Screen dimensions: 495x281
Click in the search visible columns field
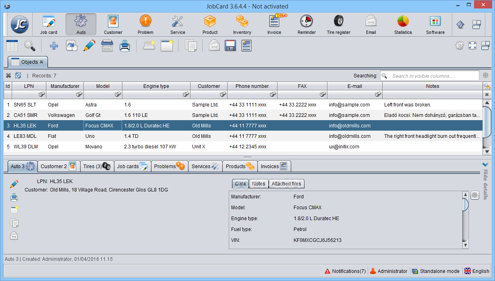click(429, 76)
